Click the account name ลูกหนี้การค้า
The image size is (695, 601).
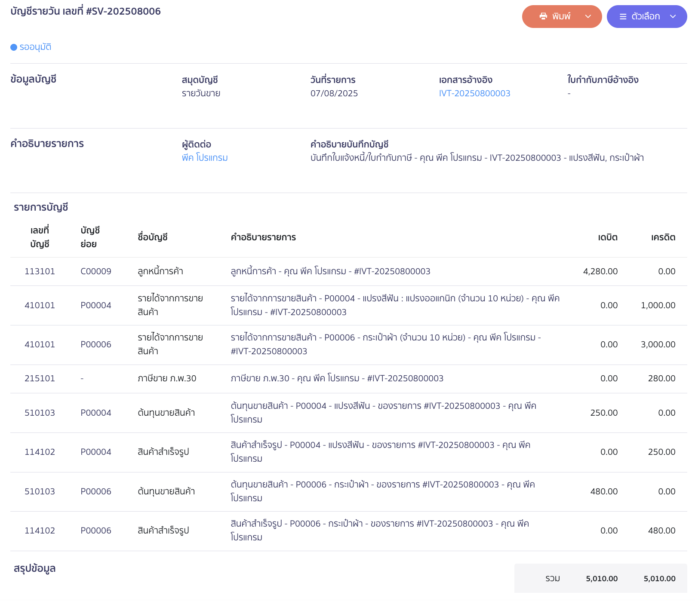coord(160,271)
